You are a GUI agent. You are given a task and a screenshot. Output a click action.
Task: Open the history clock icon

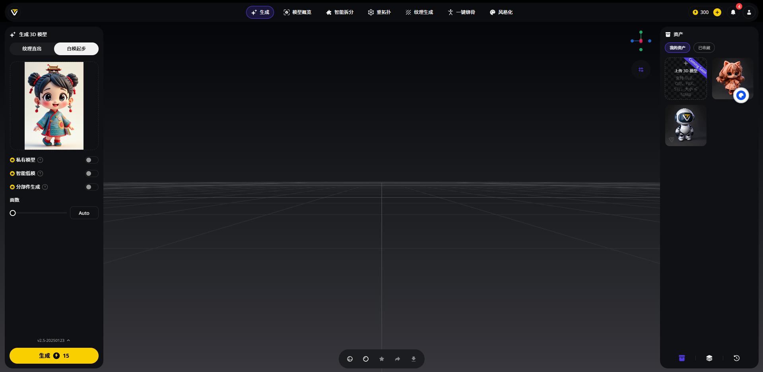[737, 358]
